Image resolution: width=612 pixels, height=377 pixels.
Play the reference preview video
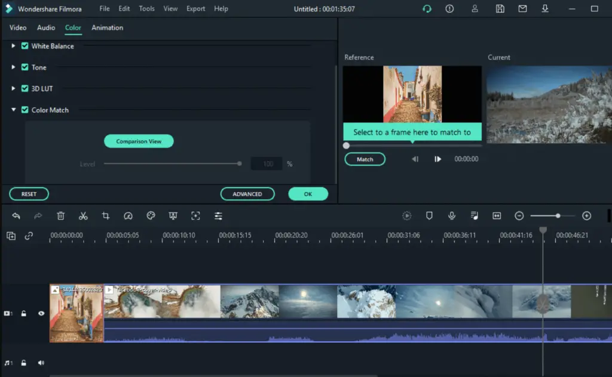pyautogui.click(x=438, y=159)
